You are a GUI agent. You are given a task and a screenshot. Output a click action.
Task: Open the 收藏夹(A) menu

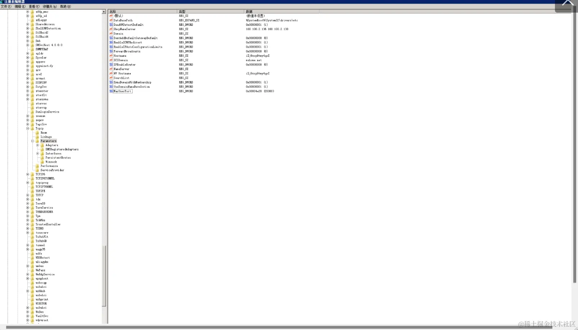click(x=50, y=6)
